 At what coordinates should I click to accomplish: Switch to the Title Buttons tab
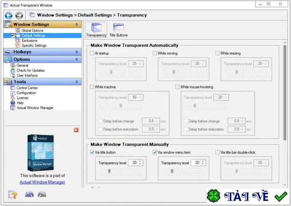click(x=119, y=30)
